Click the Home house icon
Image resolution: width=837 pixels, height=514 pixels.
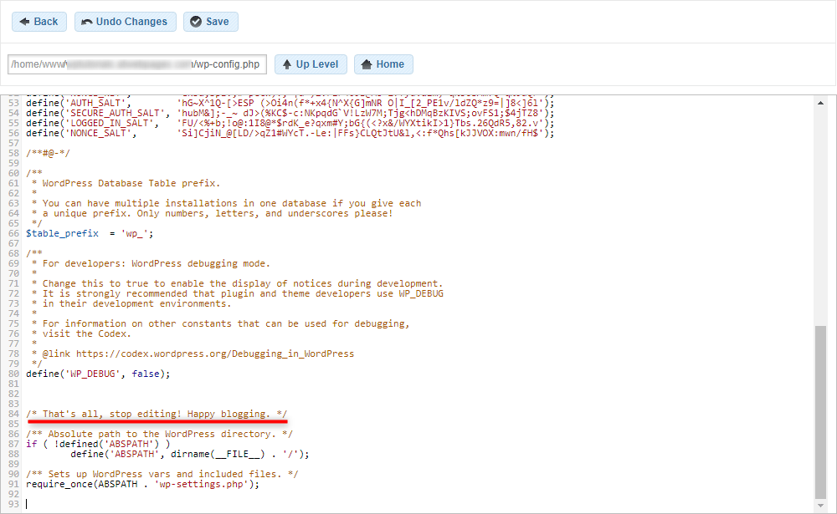(x=366, y=64)
